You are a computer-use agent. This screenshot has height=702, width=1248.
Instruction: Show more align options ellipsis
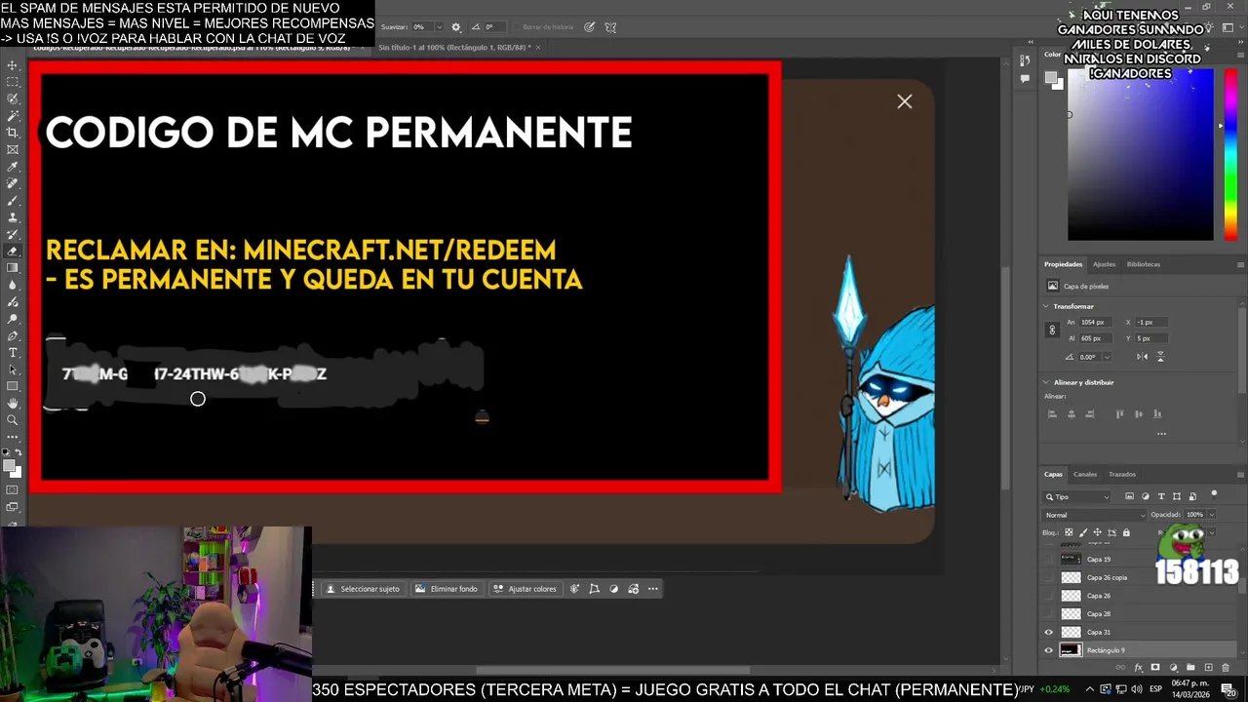[1161, 433]
